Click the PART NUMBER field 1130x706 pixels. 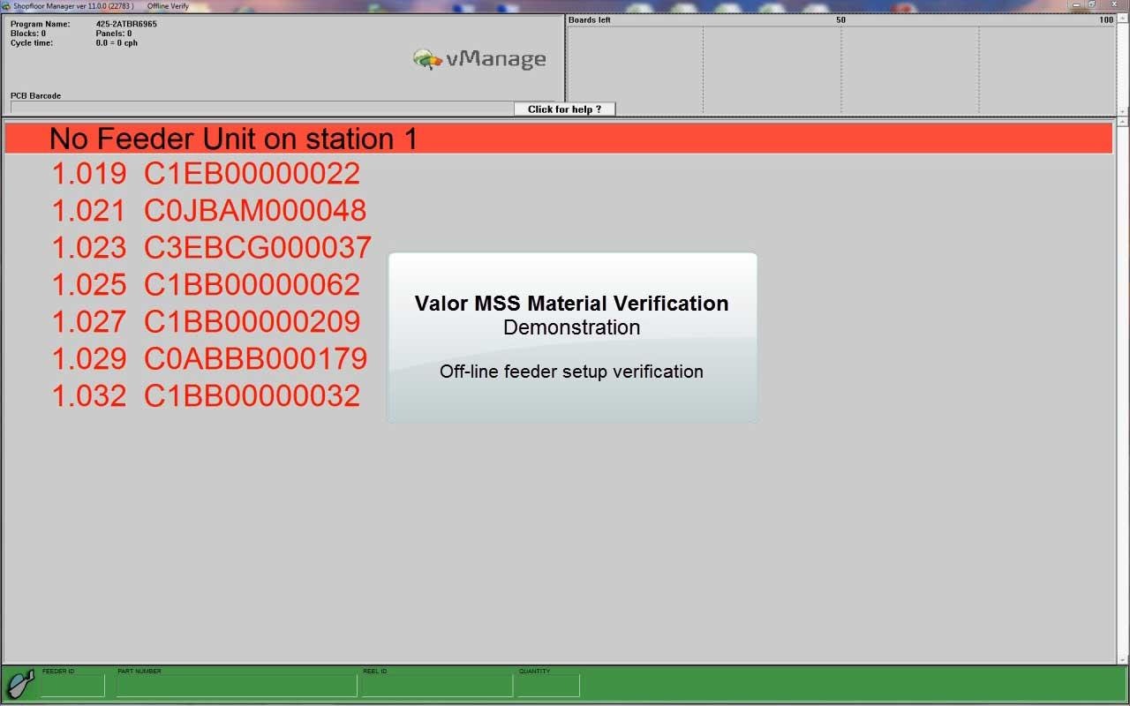click(x=237, y=686)
